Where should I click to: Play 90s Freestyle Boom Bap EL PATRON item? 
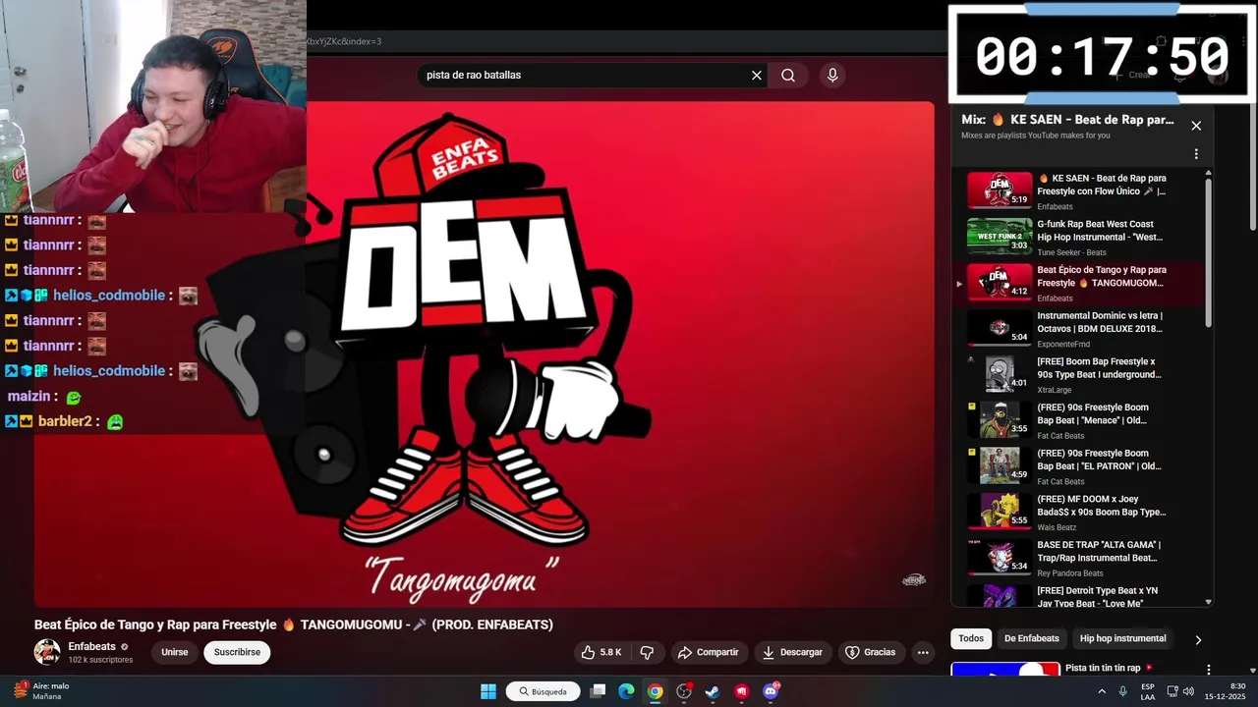pos(1076,466)
